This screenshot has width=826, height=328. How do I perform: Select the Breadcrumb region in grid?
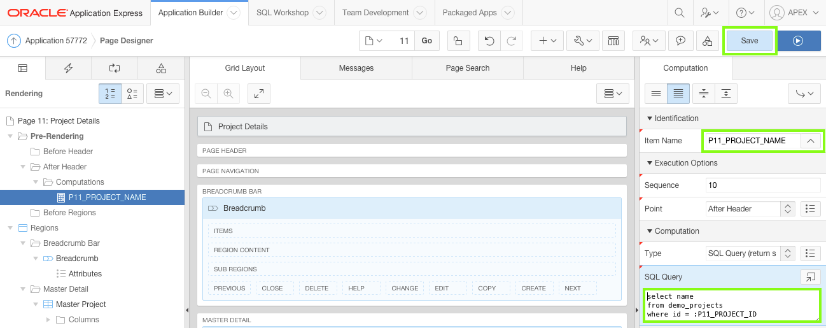(x=412, y=208)
